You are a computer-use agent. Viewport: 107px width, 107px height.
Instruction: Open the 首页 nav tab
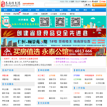click(5, 10)
